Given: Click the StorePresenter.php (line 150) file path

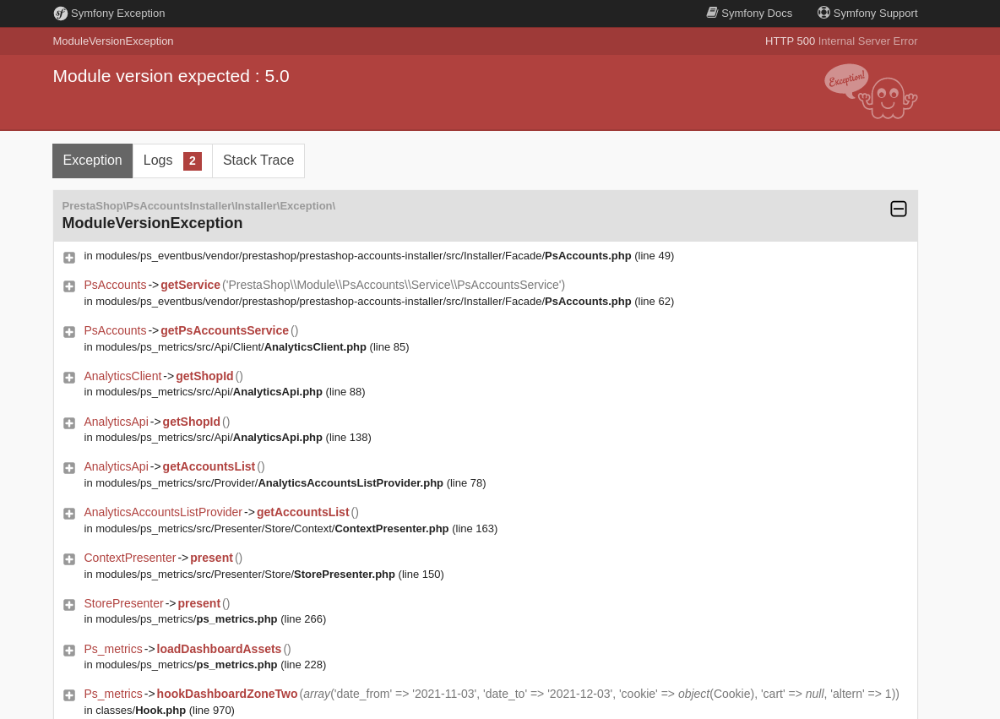Looking at the screenshot, I should pyautogui.click(x=264, y=575).
